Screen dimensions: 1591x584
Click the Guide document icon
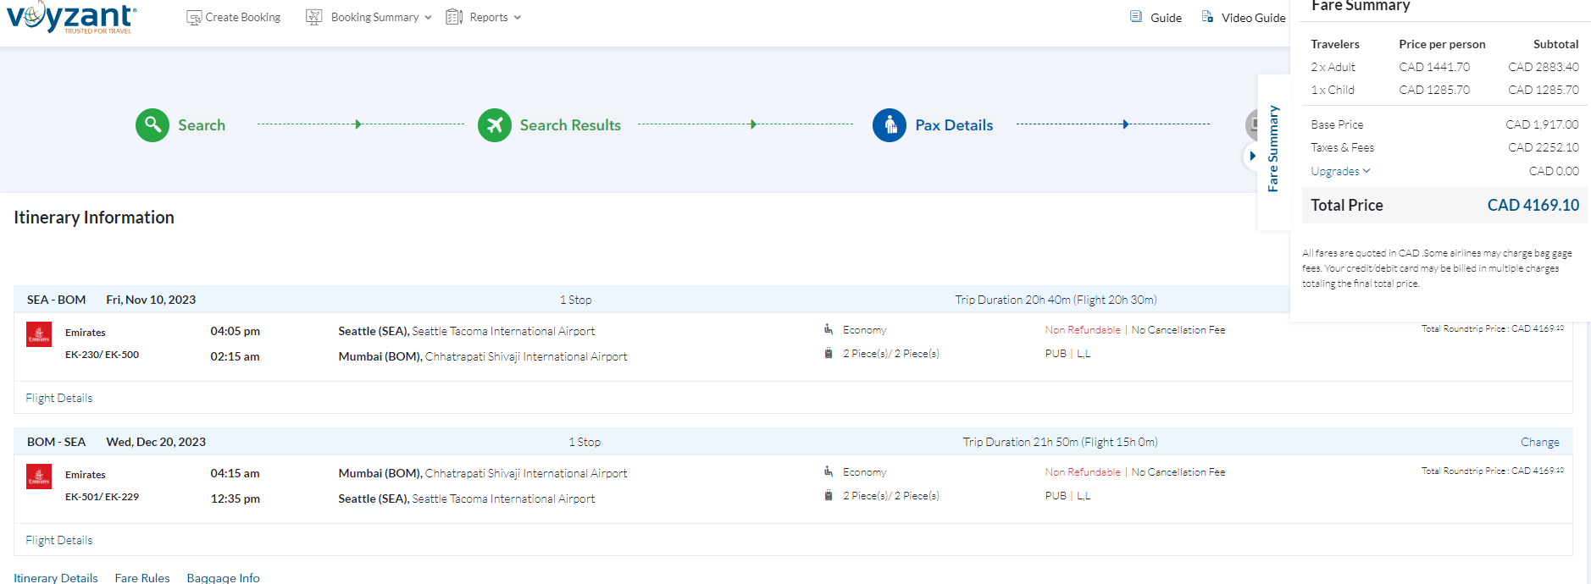tap(1136, 17)
